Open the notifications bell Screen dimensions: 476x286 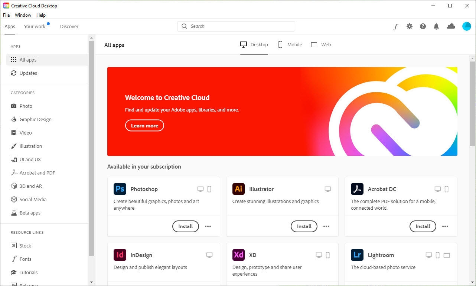point(436,26)
